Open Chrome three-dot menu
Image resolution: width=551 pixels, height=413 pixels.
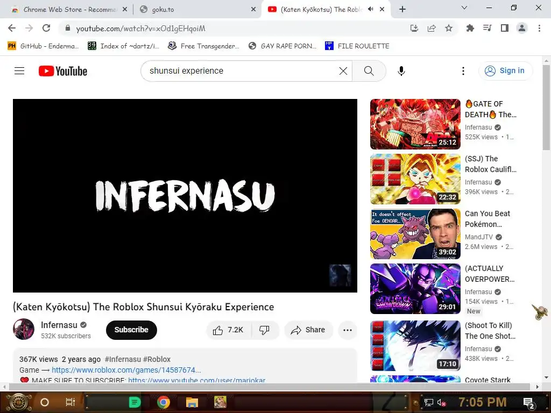point(539,28)
